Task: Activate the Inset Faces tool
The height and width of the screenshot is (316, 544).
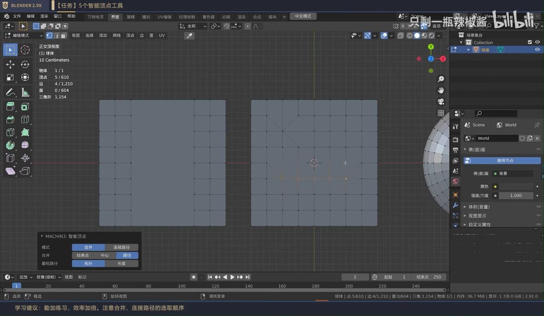Action: 25,107
